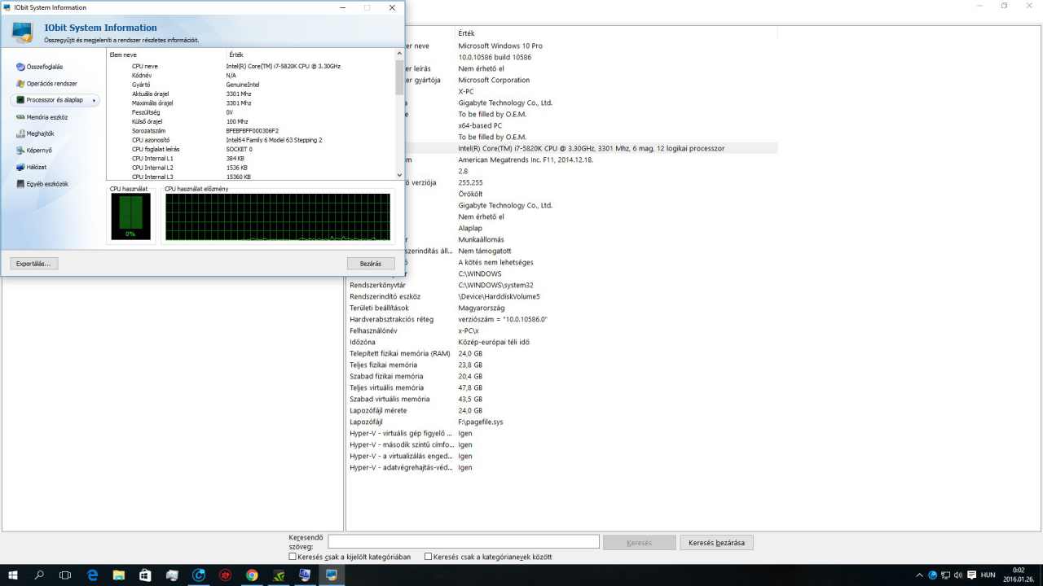Viewport: 1043px width, 586px height.
Task: Select the Rendszerindító eszköz row
Action: [x=562, y=296]
